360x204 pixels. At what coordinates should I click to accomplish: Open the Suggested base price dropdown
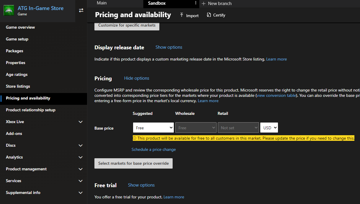click(x=153, y=128)
